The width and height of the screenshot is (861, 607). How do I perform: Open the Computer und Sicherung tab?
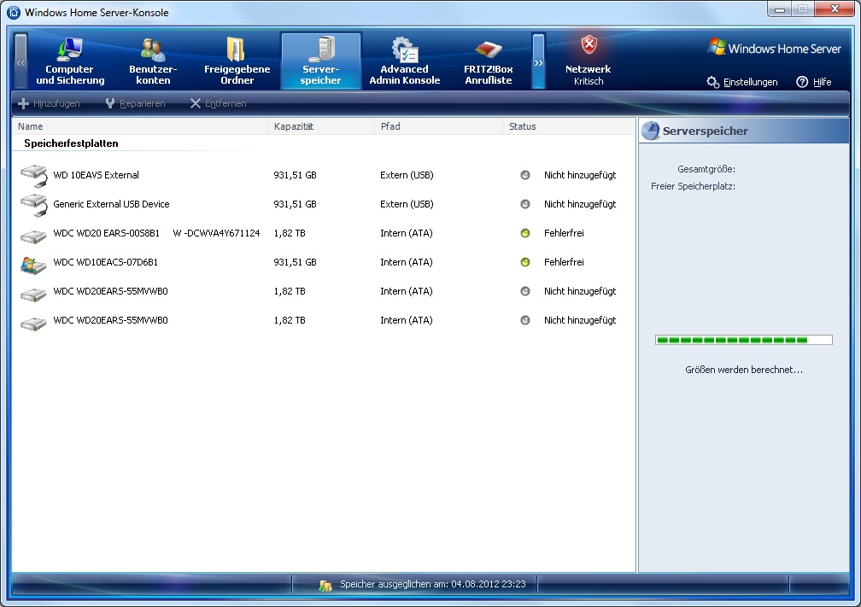[x=70, y=61]
